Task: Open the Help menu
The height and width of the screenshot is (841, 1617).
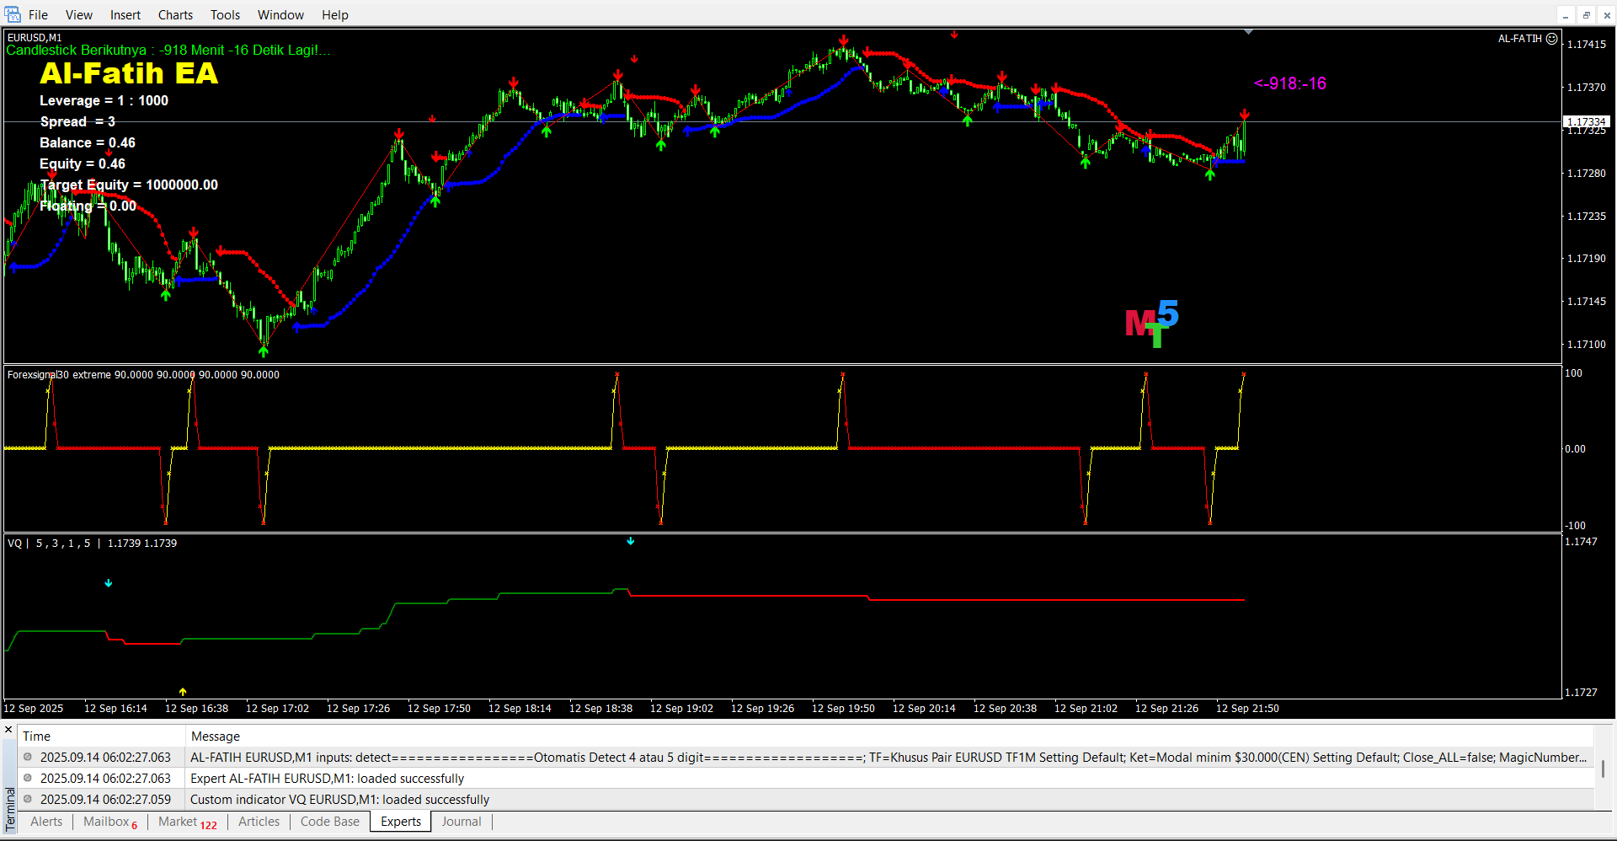Action: [x=335, y=15]
